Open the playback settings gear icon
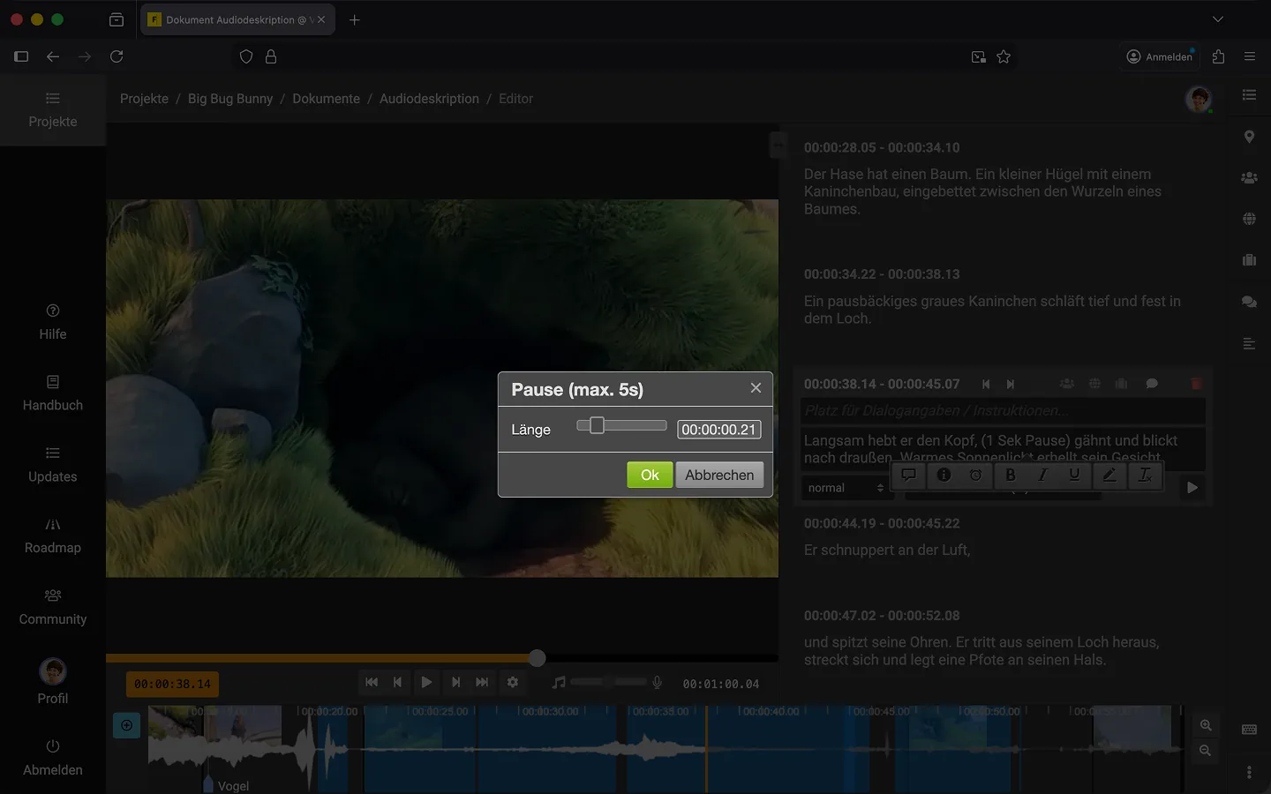Screen dimensions: 1271x794 [513, 682]
